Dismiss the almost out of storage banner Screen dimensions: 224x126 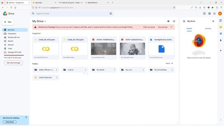(171, 27)
